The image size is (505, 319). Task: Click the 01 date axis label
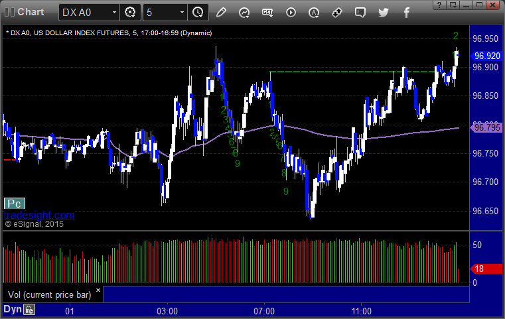[70, 311]
